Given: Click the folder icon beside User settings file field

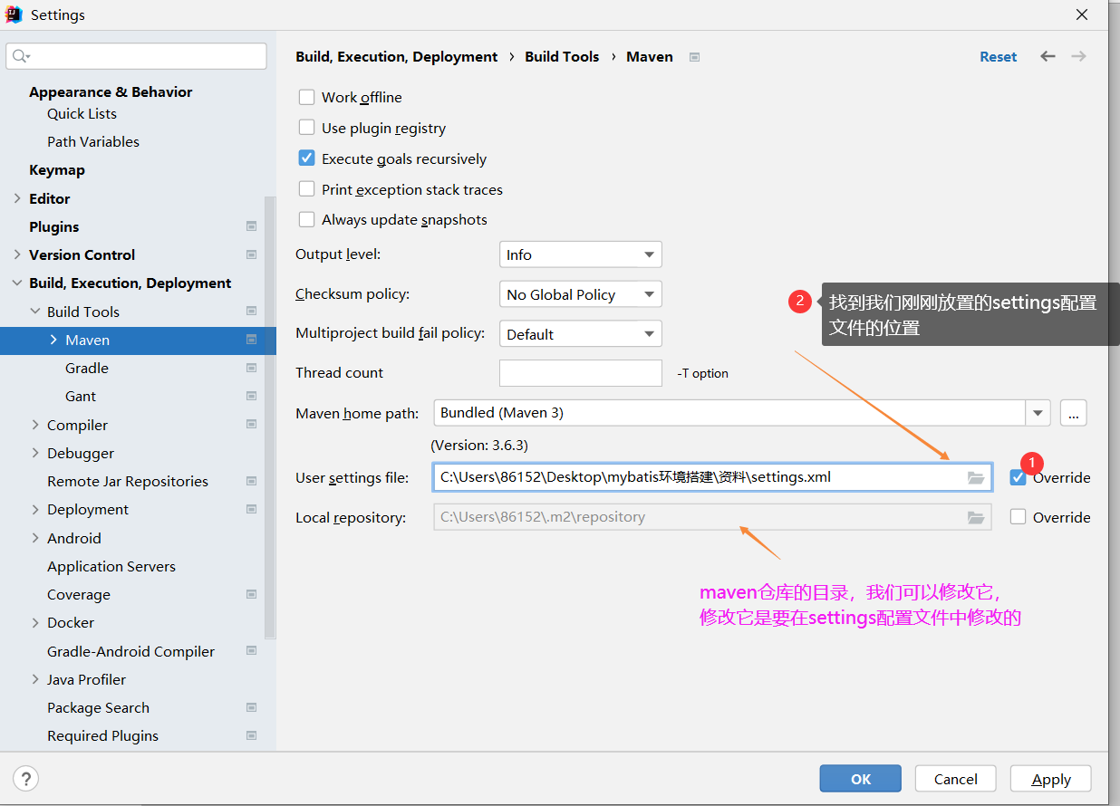Looking at the screenshot, I should (x=976, y=477).
